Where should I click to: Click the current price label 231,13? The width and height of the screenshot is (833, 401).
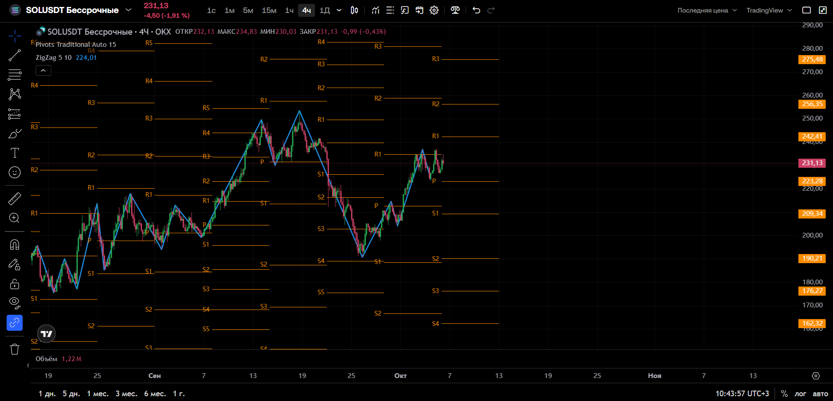[x=812, y=163]
